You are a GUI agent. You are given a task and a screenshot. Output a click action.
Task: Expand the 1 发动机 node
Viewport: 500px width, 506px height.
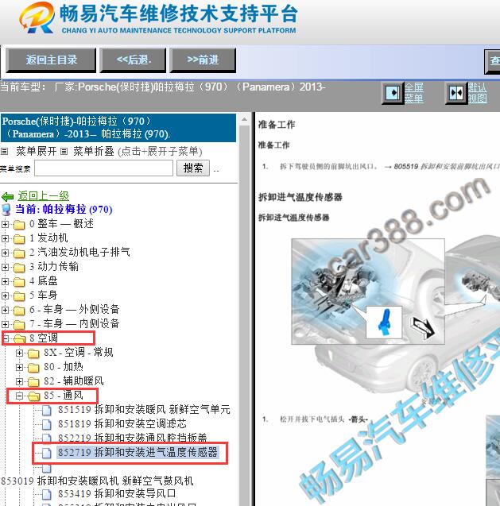[5, 238]
